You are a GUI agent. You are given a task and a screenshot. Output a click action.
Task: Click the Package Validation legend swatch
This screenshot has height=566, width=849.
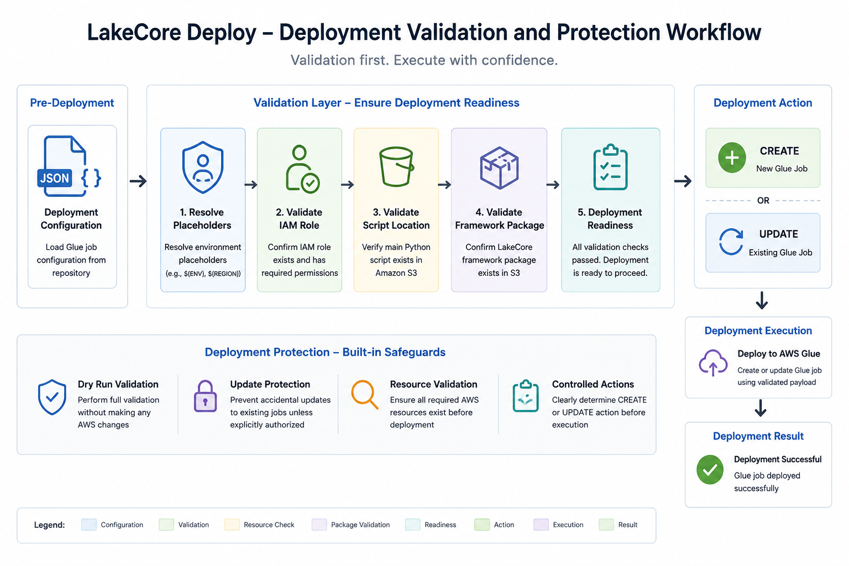pos(319,525)
